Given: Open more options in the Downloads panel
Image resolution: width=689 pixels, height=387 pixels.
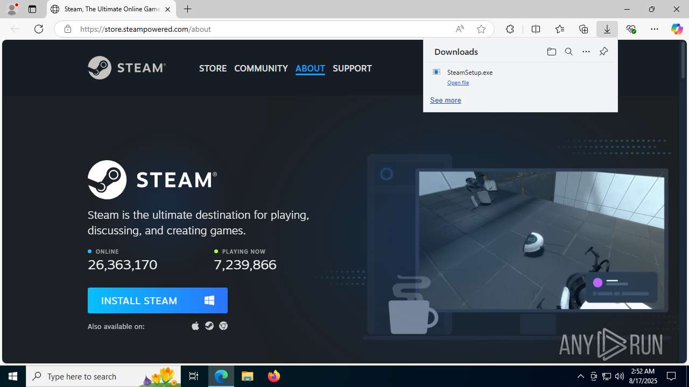Looking at the screenshot, I should [x=586, y=52].
